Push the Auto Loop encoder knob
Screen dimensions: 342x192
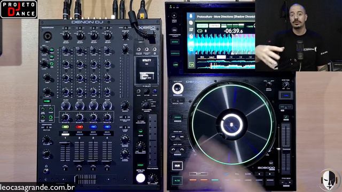tap(177, 89)
